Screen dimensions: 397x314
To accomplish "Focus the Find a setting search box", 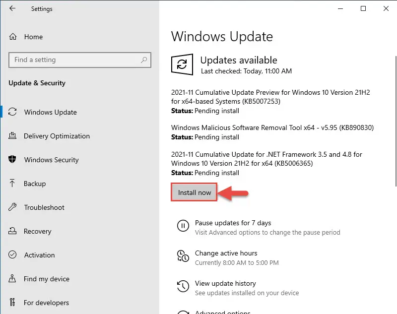I will [80, 60].
